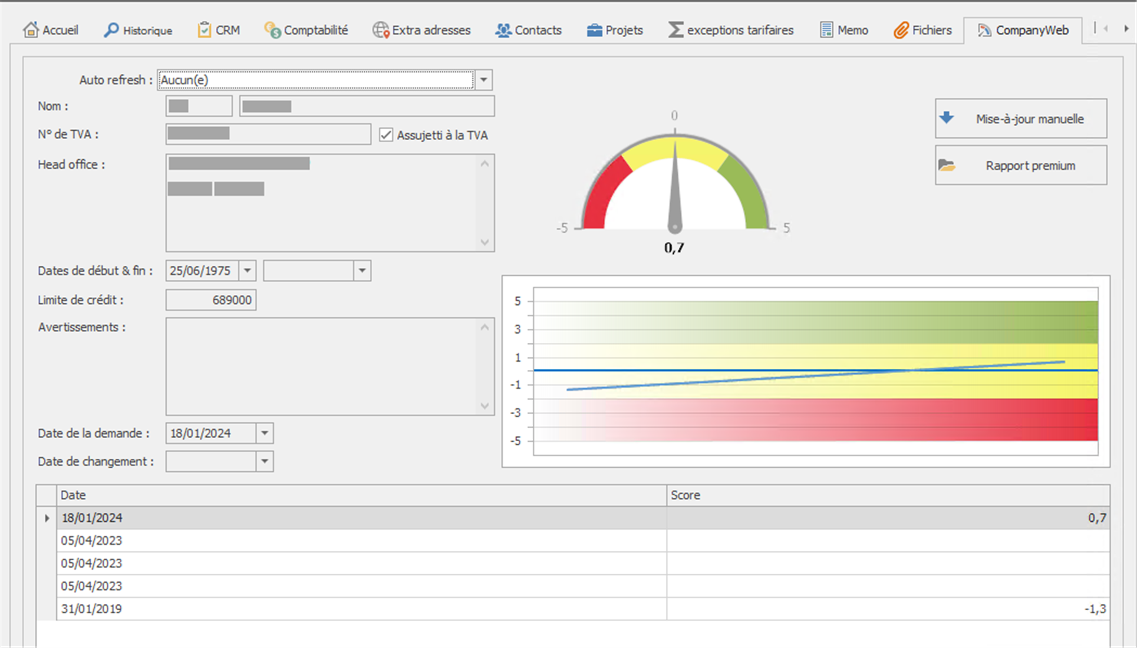Open the Extra adresses globe icon
The width and height of the screenshot is (1137, 648).
381,29
